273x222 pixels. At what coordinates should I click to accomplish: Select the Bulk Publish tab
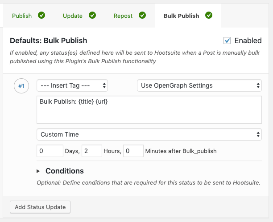[x=182, y=16]
